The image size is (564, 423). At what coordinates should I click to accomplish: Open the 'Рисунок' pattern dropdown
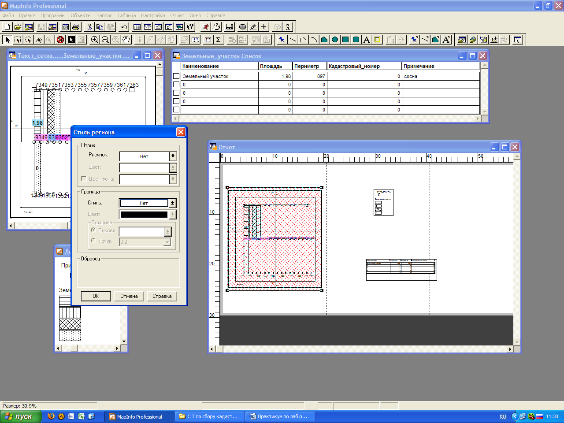173,156
